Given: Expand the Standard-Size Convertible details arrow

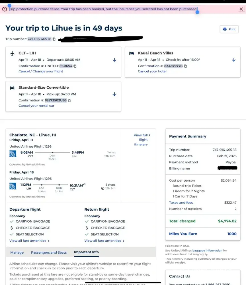Looking at the screenshot, I should coord(114,94).
